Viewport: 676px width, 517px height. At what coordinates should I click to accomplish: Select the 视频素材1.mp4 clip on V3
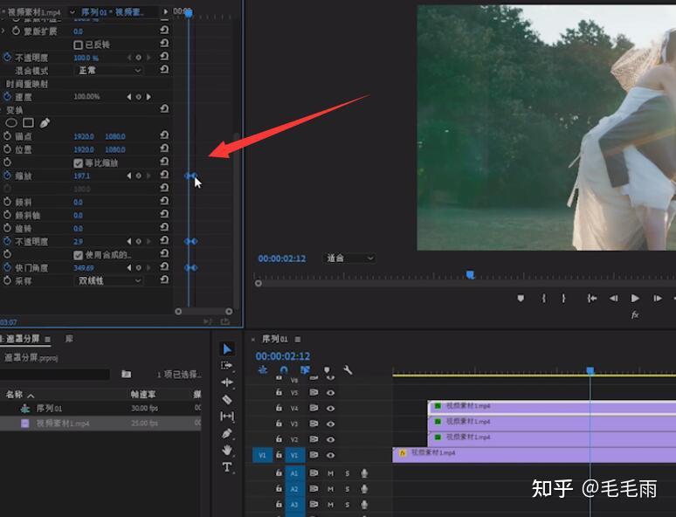552,423
